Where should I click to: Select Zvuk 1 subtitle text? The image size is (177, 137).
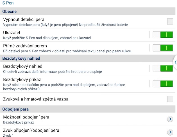pos(8,135)
